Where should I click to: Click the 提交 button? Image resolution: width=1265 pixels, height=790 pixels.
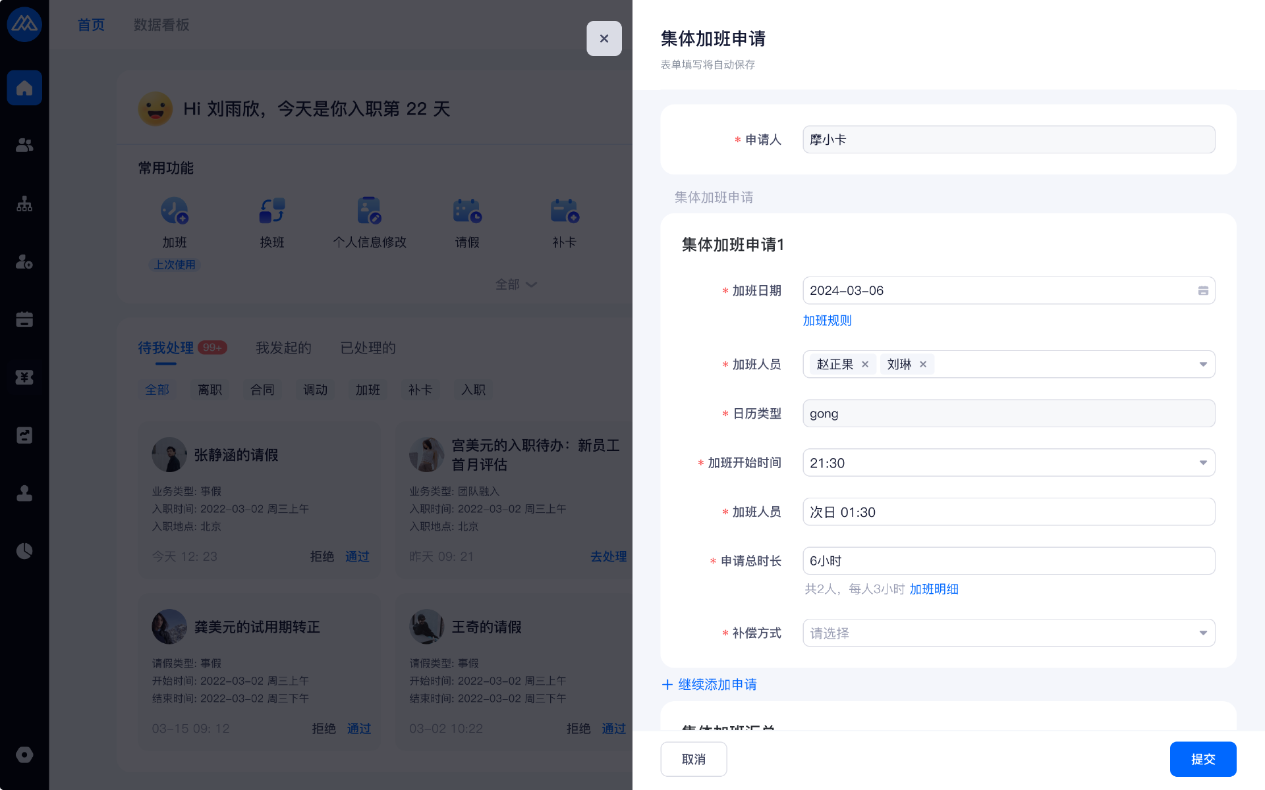[x=1202, y=759]
